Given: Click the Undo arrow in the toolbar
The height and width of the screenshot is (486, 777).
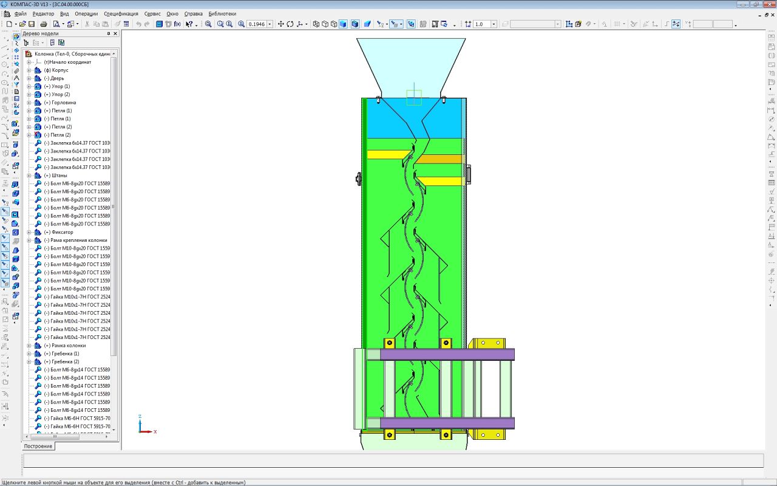Looking at the screenshot, I should pyautogui.click(x=139, y=24).
